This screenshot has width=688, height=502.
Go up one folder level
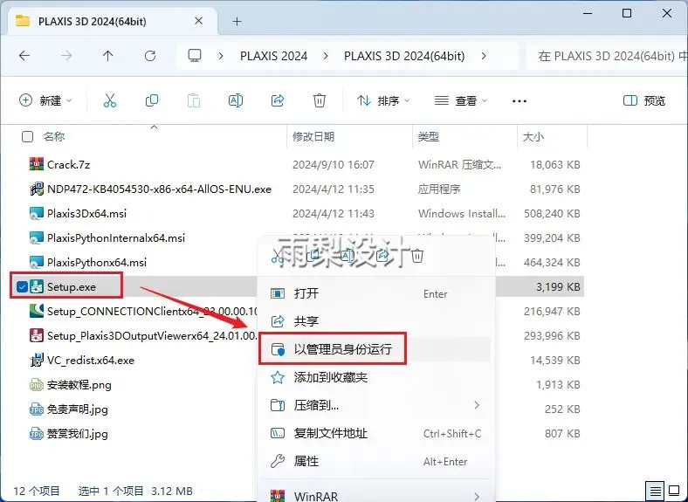108,56
